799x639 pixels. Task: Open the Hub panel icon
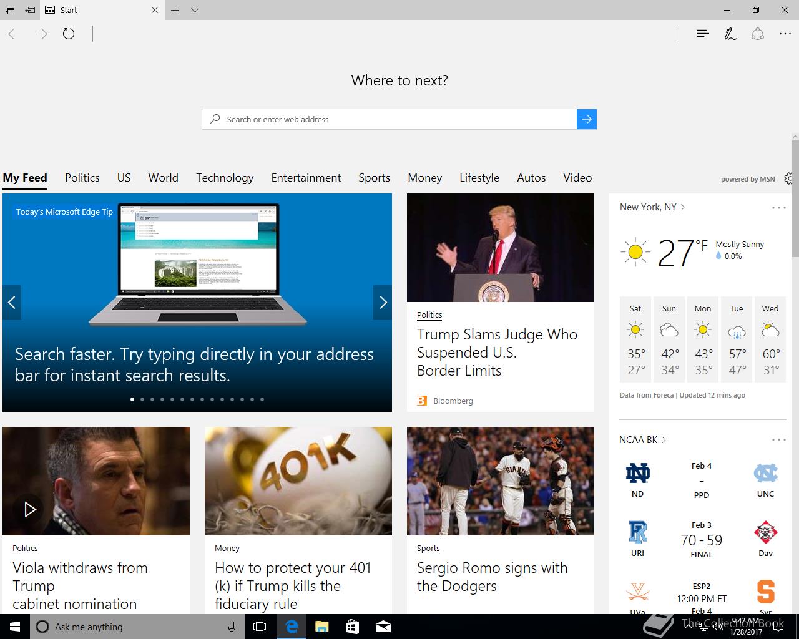(702, 34)
